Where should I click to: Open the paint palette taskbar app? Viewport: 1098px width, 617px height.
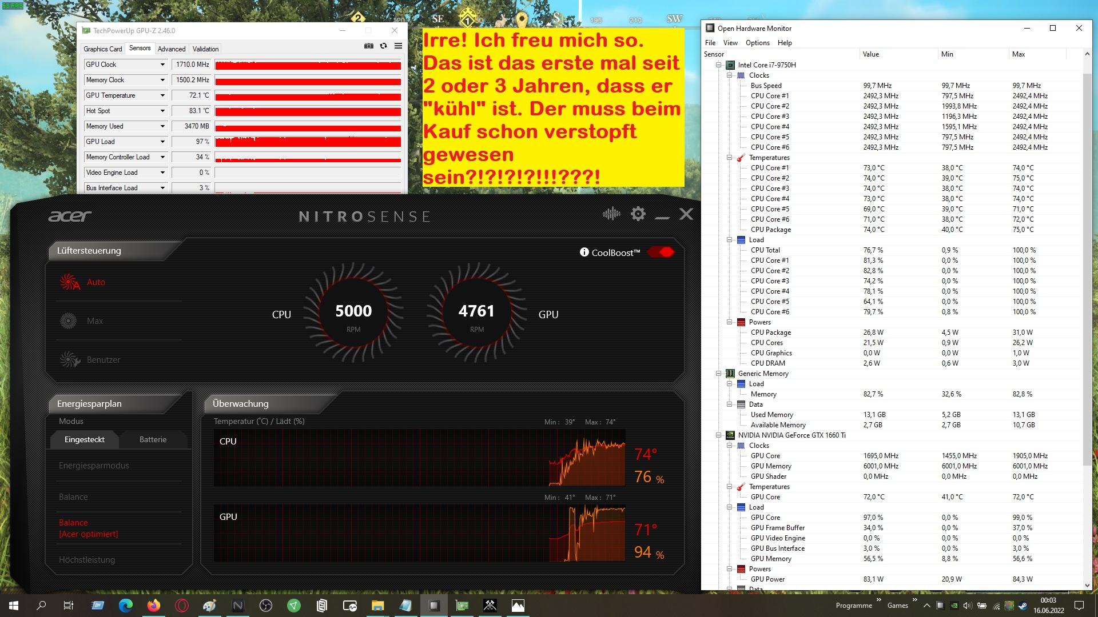click(x=210, y=606)
